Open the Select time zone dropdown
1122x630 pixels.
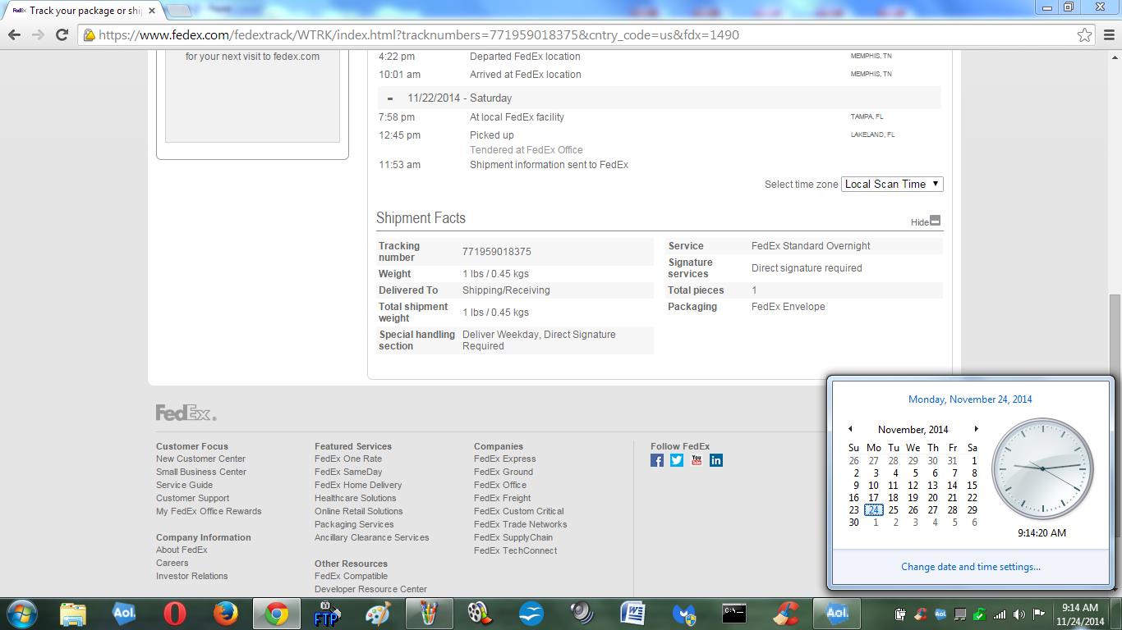pos(893,184)
